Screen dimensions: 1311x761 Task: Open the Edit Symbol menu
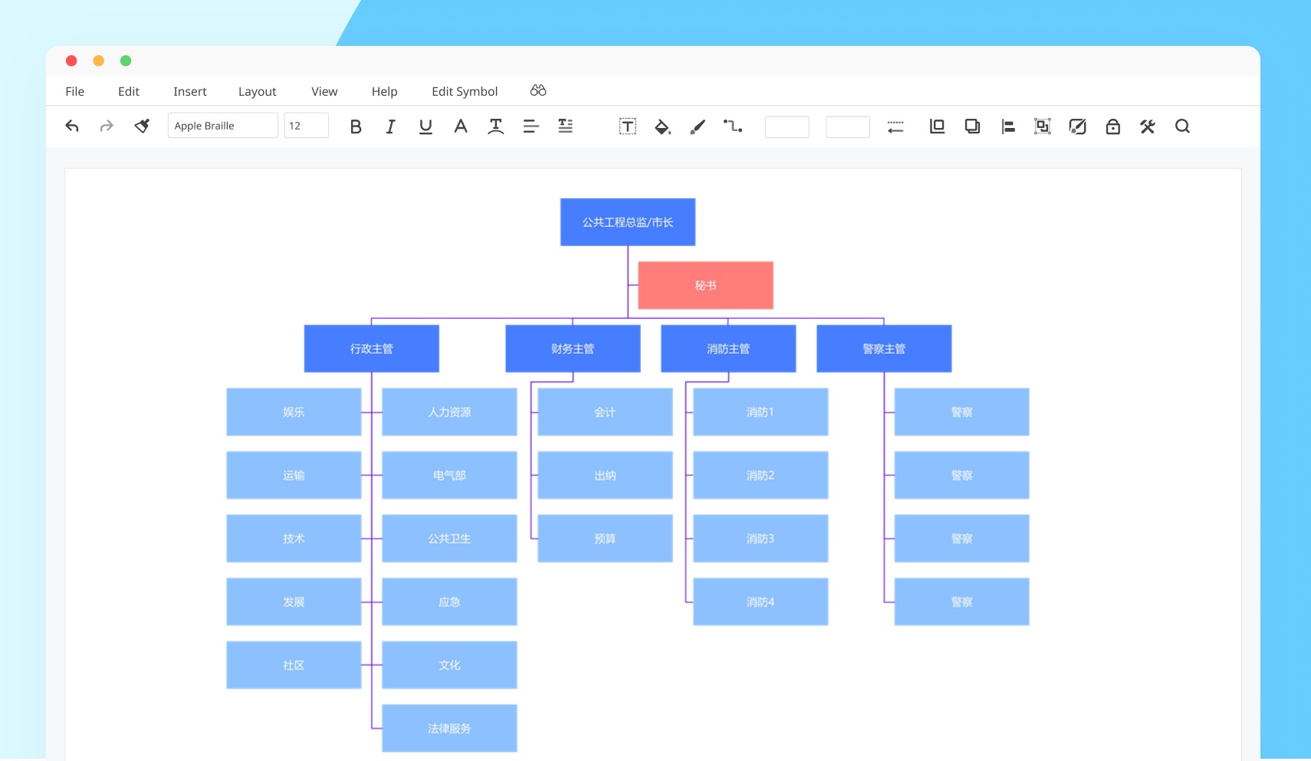click(465, 91)
